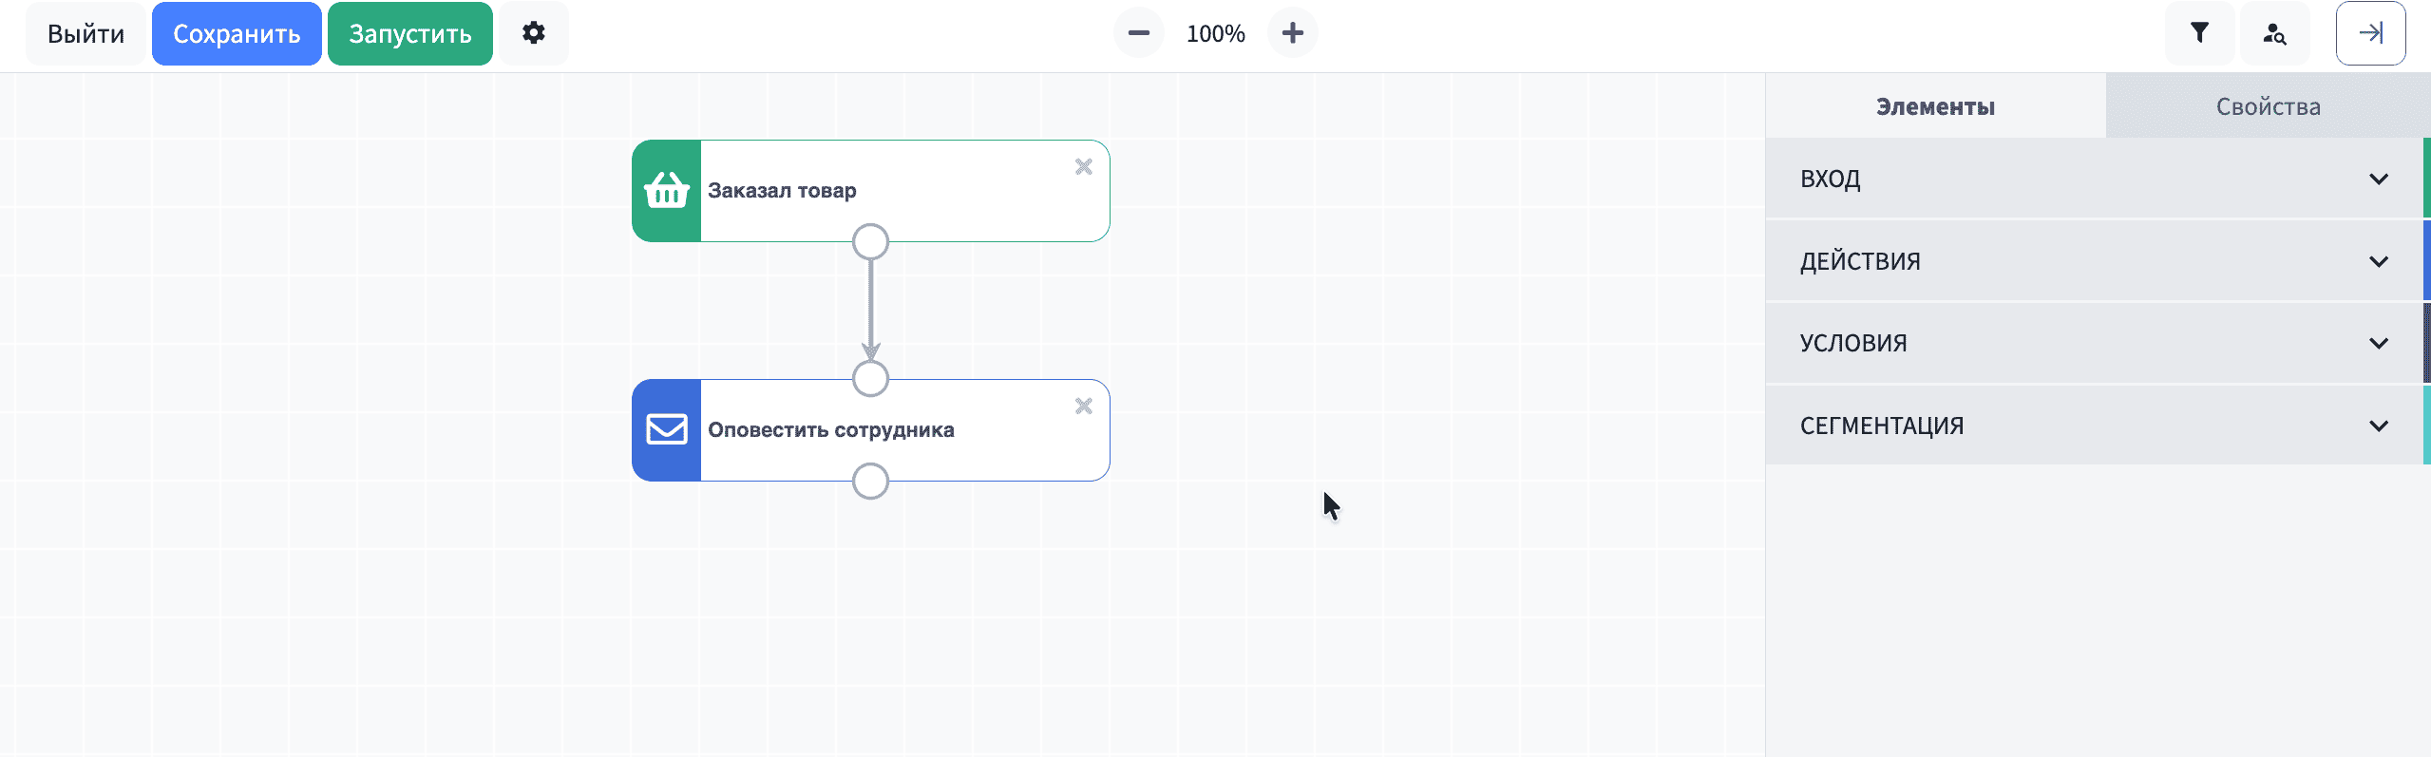Click the Выйти button
This screenshot has height=757, width=2431.
[85, 33]
